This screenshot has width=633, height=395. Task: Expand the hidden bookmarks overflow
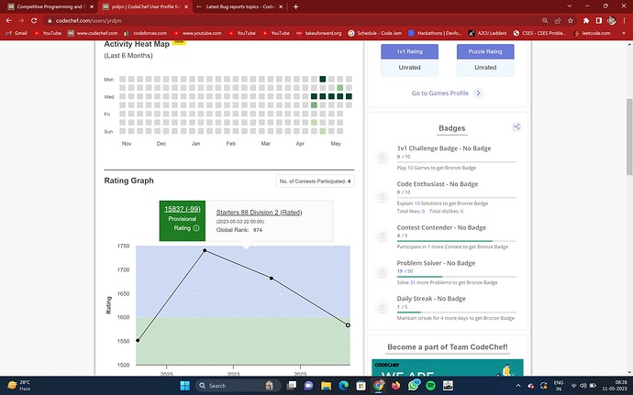pyautogui.click(x=624, y=33)
